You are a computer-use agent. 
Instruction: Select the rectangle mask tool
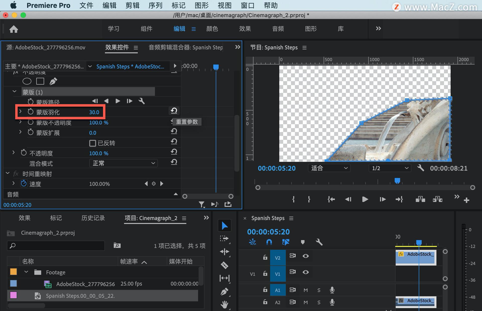pyautogui.click(x=40, y=81)
